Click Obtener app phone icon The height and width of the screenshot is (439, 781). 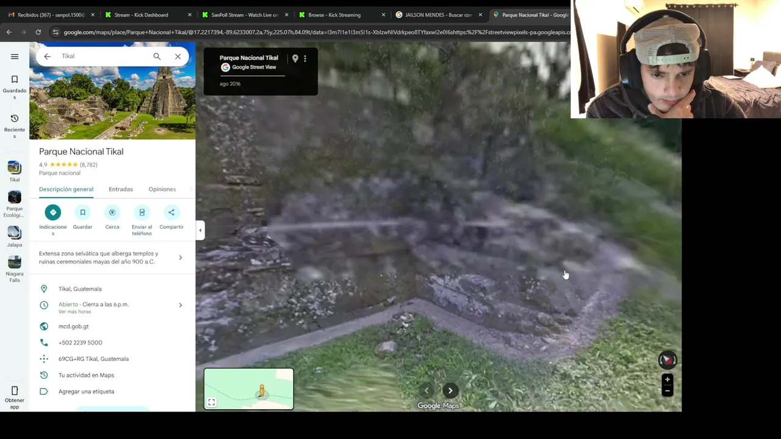[15, 391]
